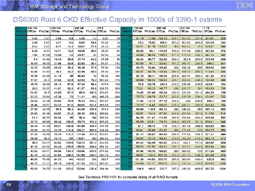Click cell 23.41 in disk feature row 5
The height and width of the screenshot is (191, 255).
81,55
